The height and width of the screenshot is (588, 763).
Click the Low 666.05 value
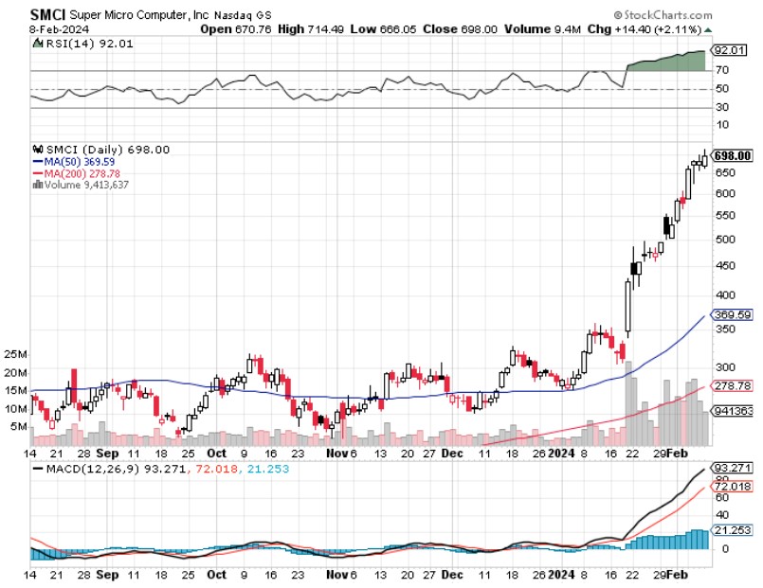(384, 29)
